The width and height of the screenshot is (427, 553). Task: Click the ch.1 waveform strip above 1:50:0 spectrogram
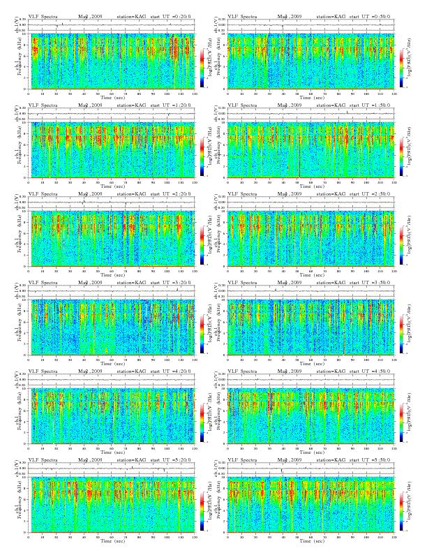click(x=310, y=114)
